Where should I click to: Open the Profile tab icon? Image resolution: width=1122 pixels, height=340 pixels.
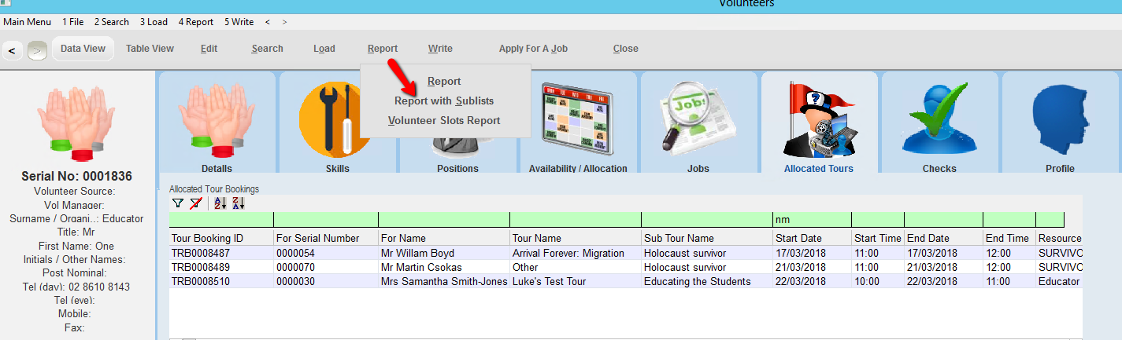click(x=1060, y=122)
